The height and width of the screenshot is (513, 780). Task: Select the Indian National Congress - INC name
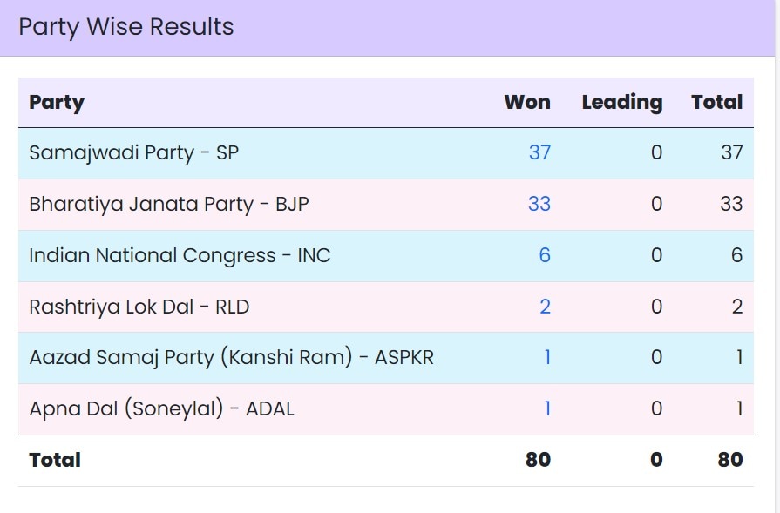[180, 256]
